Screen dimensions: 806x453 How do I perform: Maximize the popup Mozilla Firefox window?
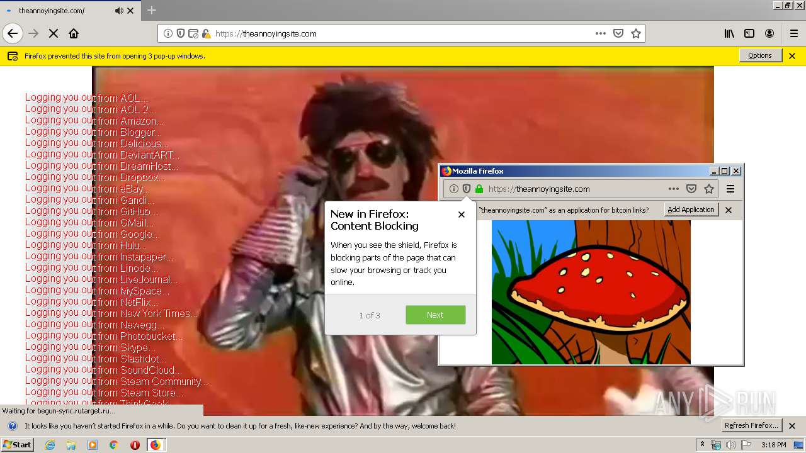[x=725, y=171]
